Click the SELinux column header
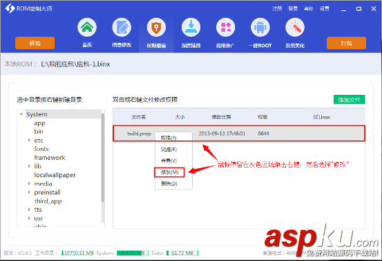Screen dimensions: 382x261 [x=322, y=117]
